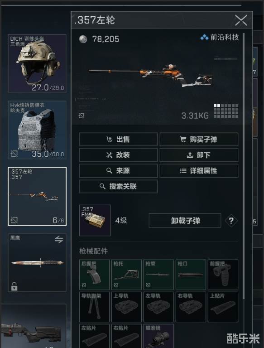Expand the 来源 source lookup
Image resolution: width=264 pixels, height=348 pixels.
118,171
